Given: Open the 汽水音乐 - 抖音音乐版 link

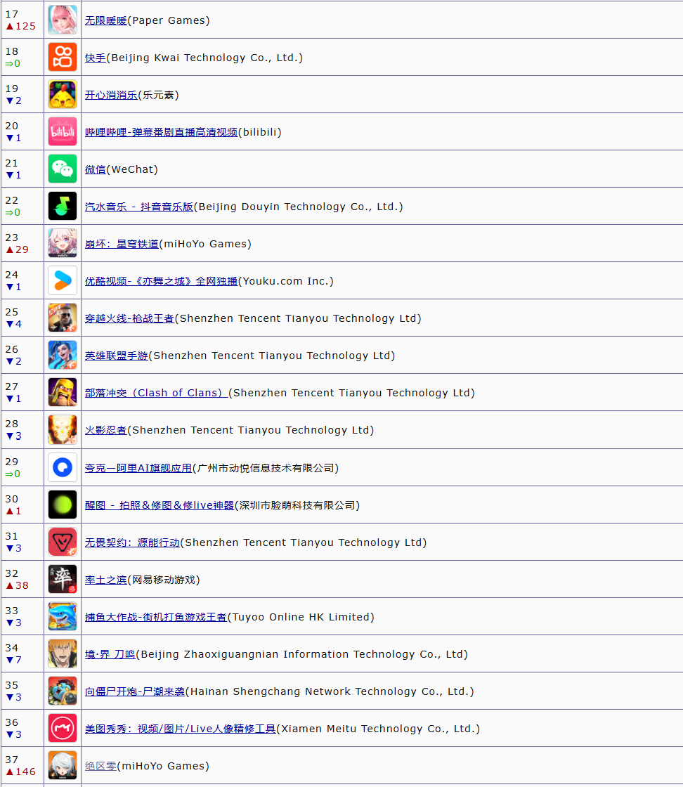Looking at the screenshot, I should (x=139, y=207).
